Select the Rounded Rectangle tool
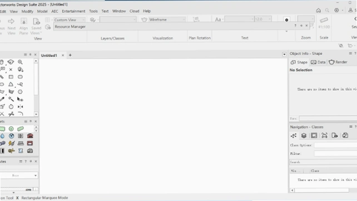The image size is (357, 201). coord(20,77)
